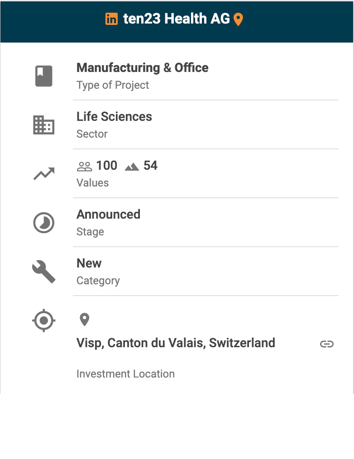Open the LinkedIn icon in header
Viewport: 354px width, 459px height.
111,19
